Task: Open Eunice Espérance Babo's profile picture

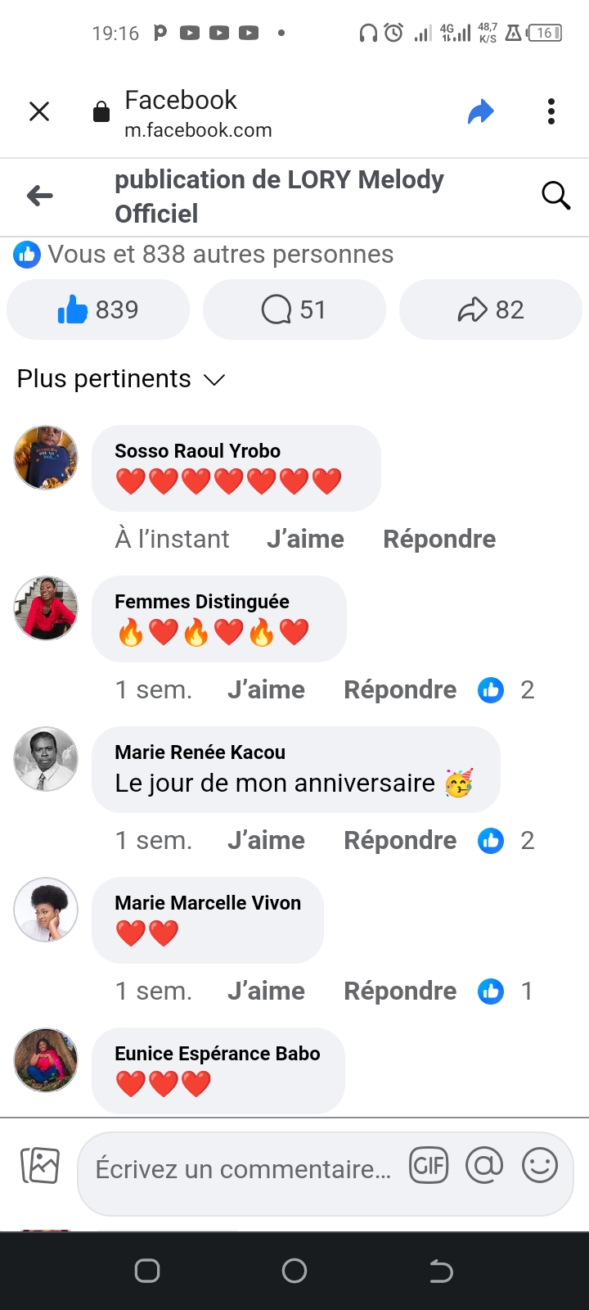Action: pyautogui.click(x=46, y=1060)
